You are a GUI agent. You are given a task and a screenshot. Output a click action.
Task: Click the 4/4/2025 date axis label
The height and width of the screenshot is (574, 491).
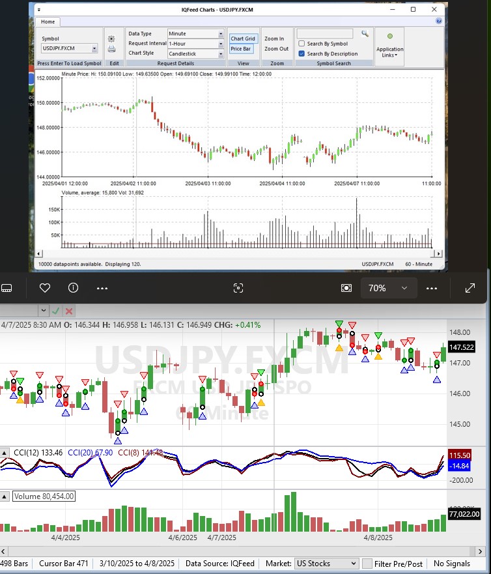(66, 538)
